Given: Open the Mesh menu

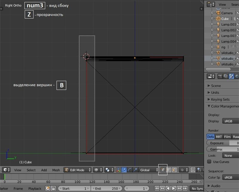Looking at the screenshot, I should 56,170.
